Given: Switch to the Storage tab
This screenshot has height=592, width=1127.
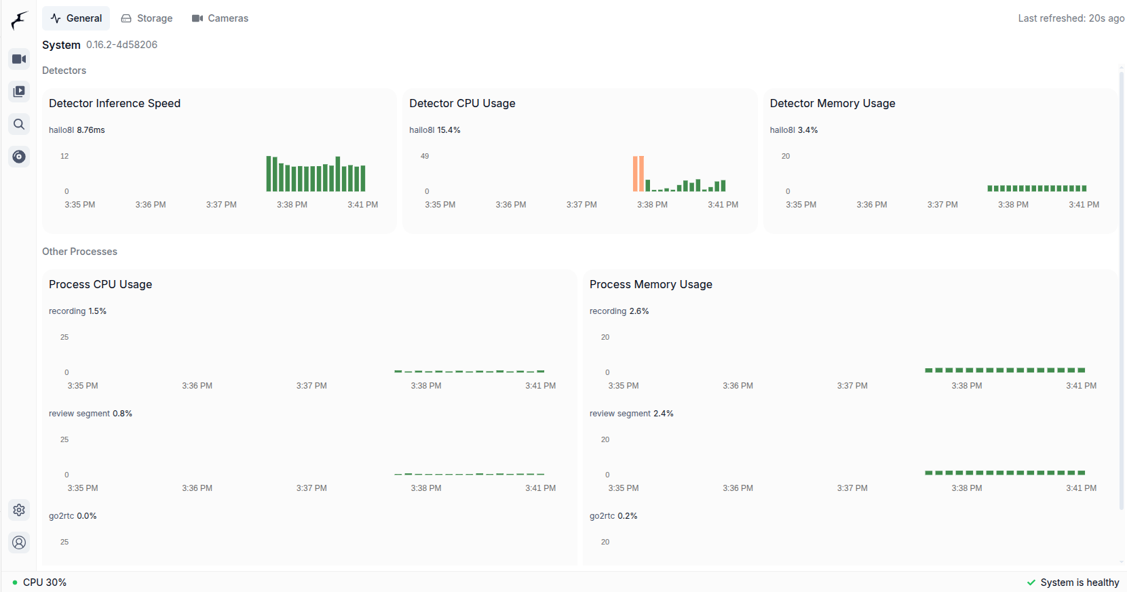Looking at the screenshot, I should pyautogui.click(x=147, y=18).
